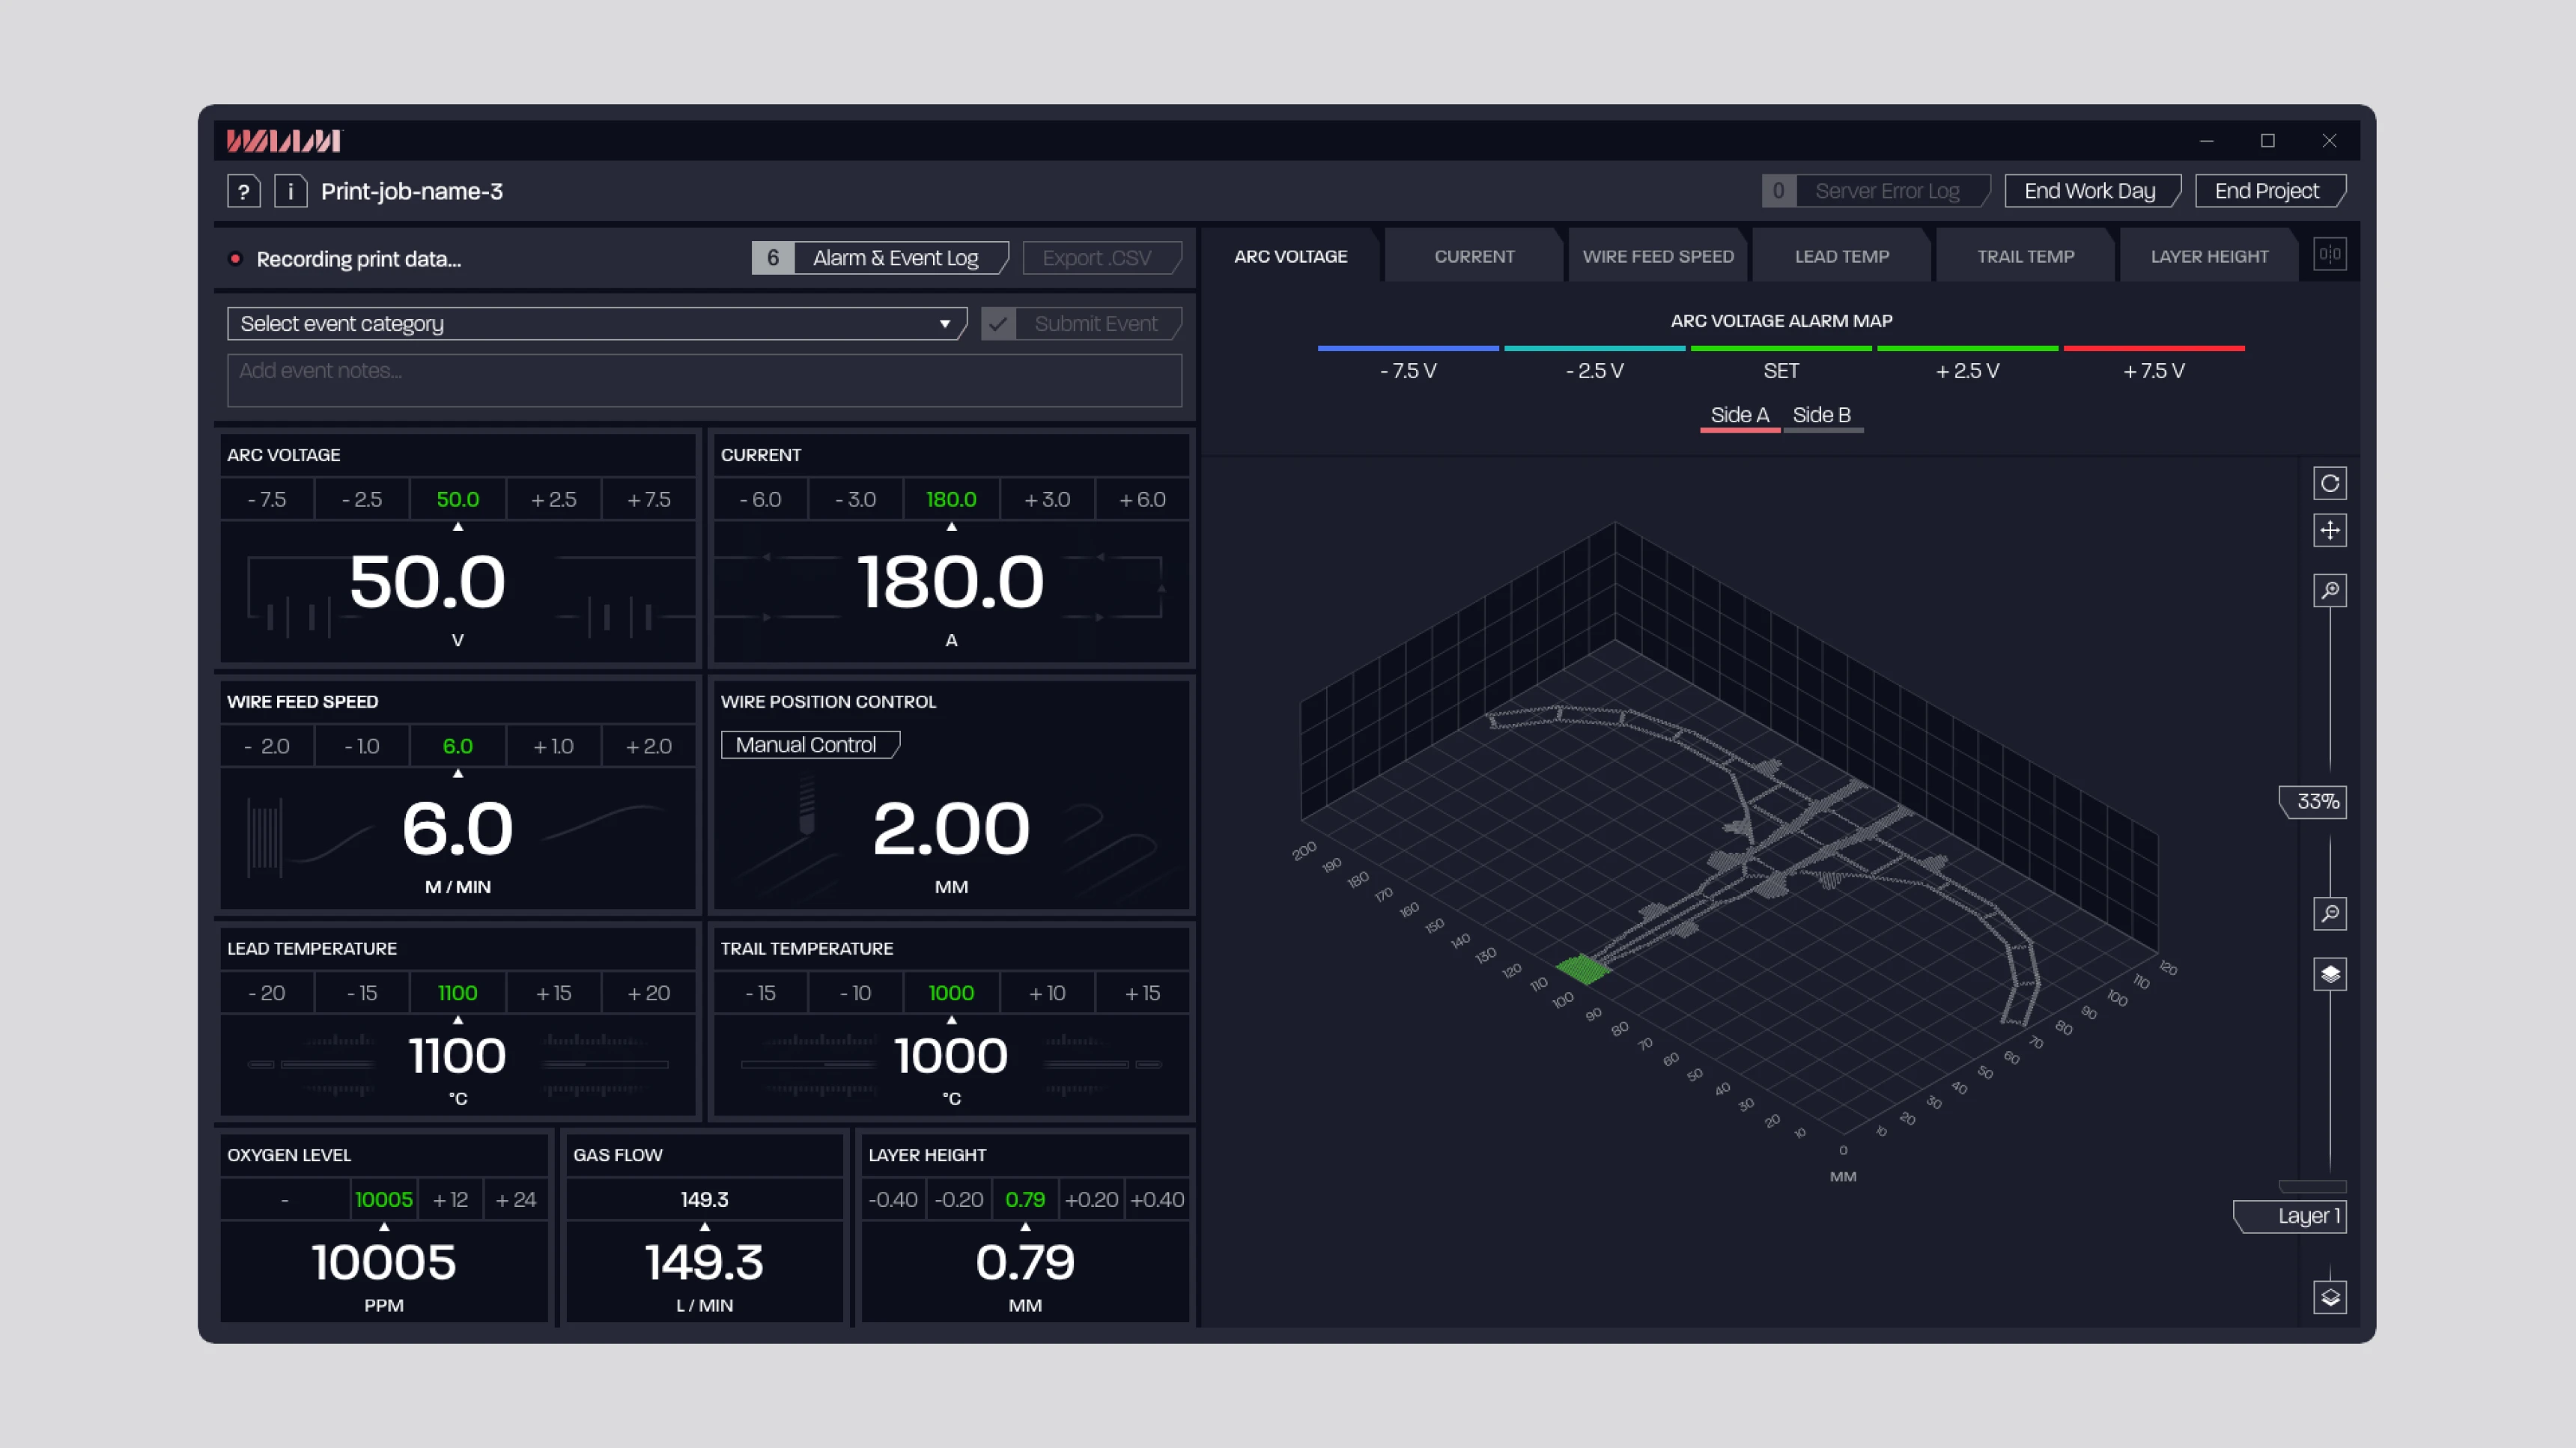Screen dimensions: 2576x1448
Task: Click the reset view icon in viewport toolbar
Action: tap(2330, 483)
